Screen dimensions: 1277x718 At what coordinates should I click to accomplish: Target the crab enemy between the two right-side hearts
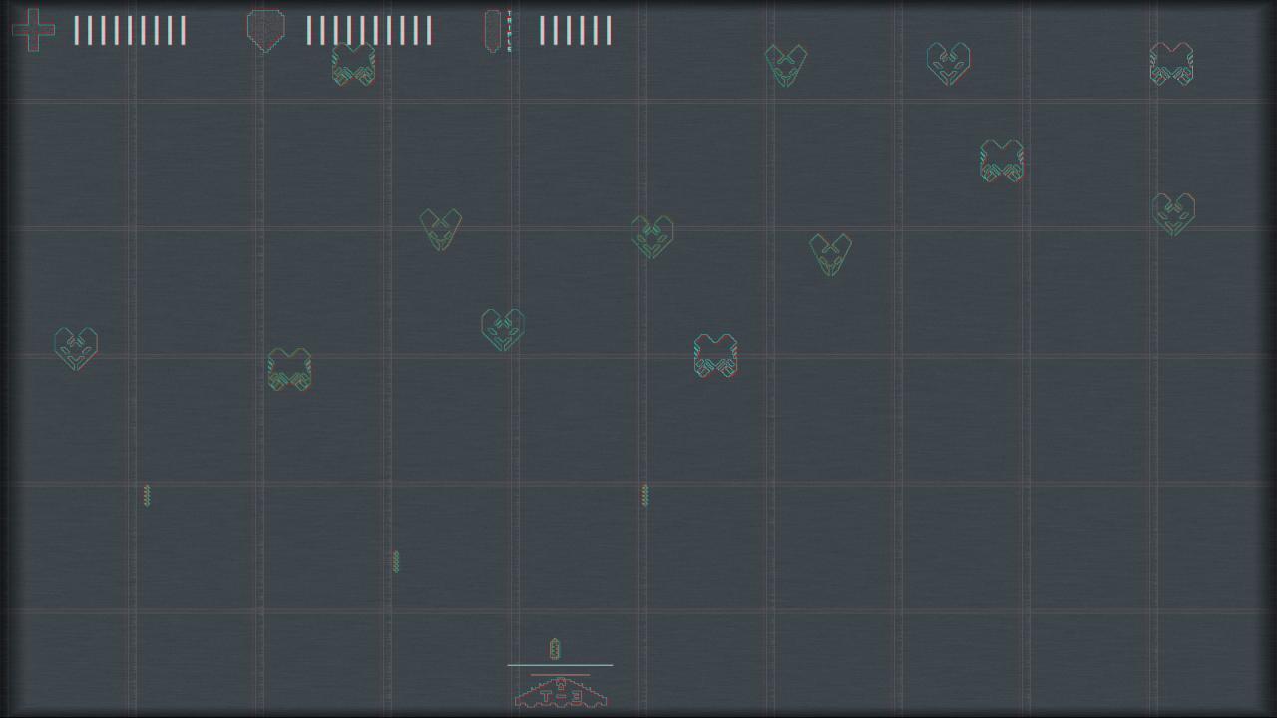[x=1002, y=161]
